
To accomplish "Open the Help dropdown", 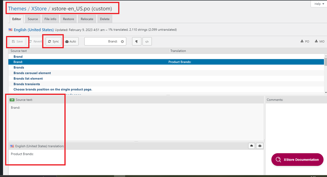I will 319,4.
